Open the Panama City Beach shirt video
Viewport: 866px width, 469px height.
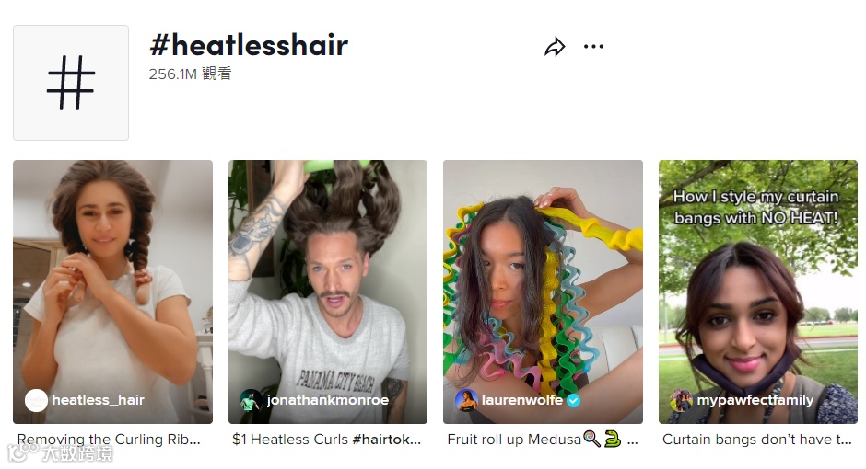click(328, 292)
